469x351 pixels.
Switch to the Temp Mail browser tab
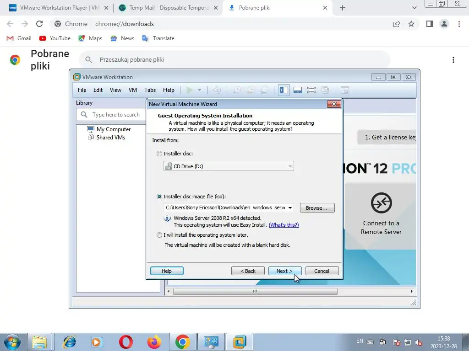tap(168, 8)
